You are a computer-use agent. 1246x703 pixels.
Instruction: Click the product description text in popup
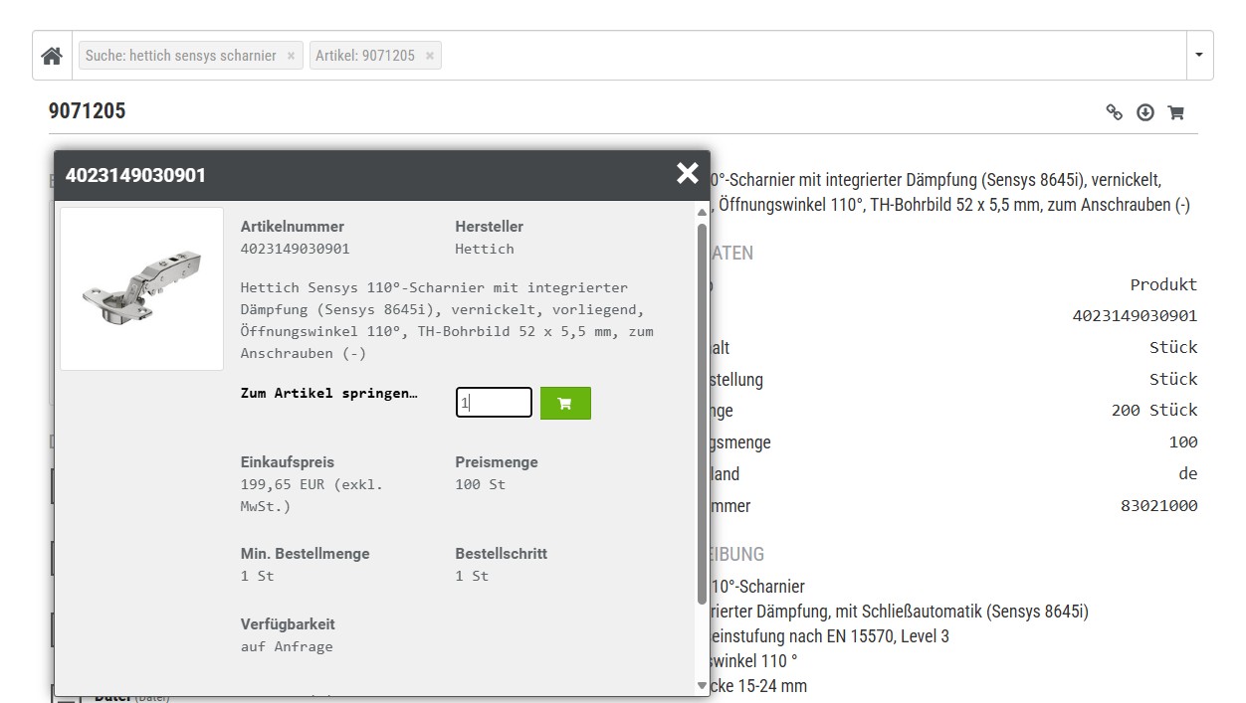[x=447, y=320]
